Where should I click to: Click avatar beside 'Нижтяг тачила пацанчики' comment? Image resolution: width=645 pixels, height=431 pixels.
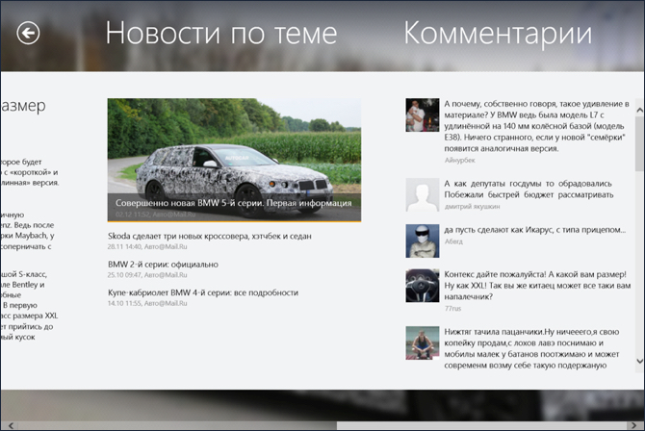[x=423, y=343]
